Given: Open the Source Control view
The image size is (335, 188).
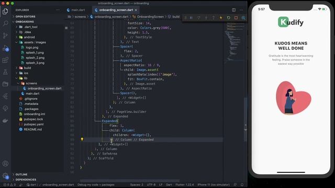Looking at the screenshot, I should click(5, 36).
